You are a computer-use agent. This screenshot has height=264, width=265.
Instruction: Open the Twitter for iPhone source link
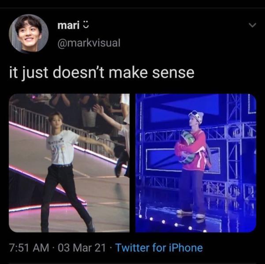(x=159, y=247)
